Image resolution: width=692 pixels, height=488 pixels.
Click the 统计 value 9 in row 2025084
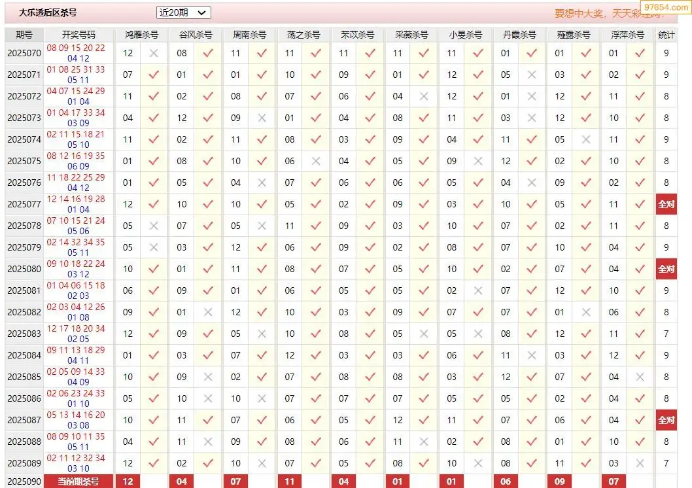tap(666, 356)
